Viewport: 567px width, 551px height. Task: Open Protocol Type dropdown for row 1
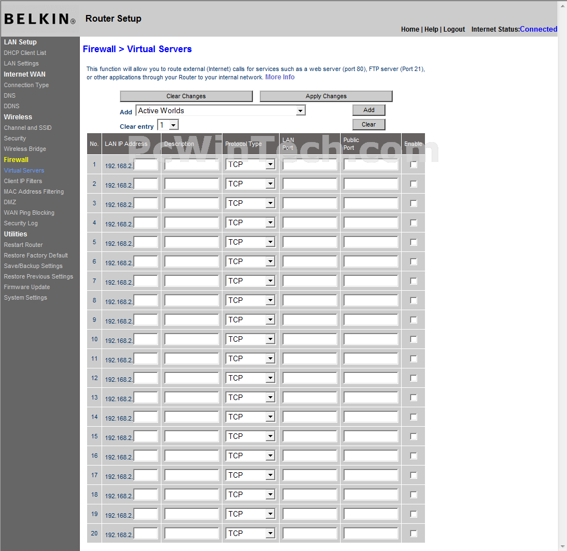250,164
